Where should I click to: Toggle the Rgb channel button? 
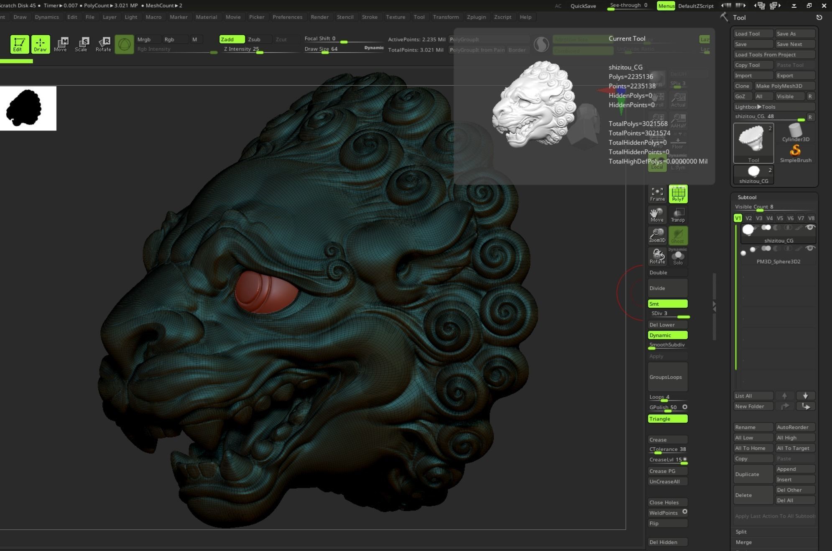click(175, 39)
